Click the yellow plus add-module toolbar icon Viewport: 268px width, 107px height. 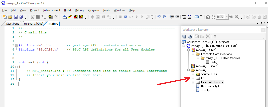(50, 17)
